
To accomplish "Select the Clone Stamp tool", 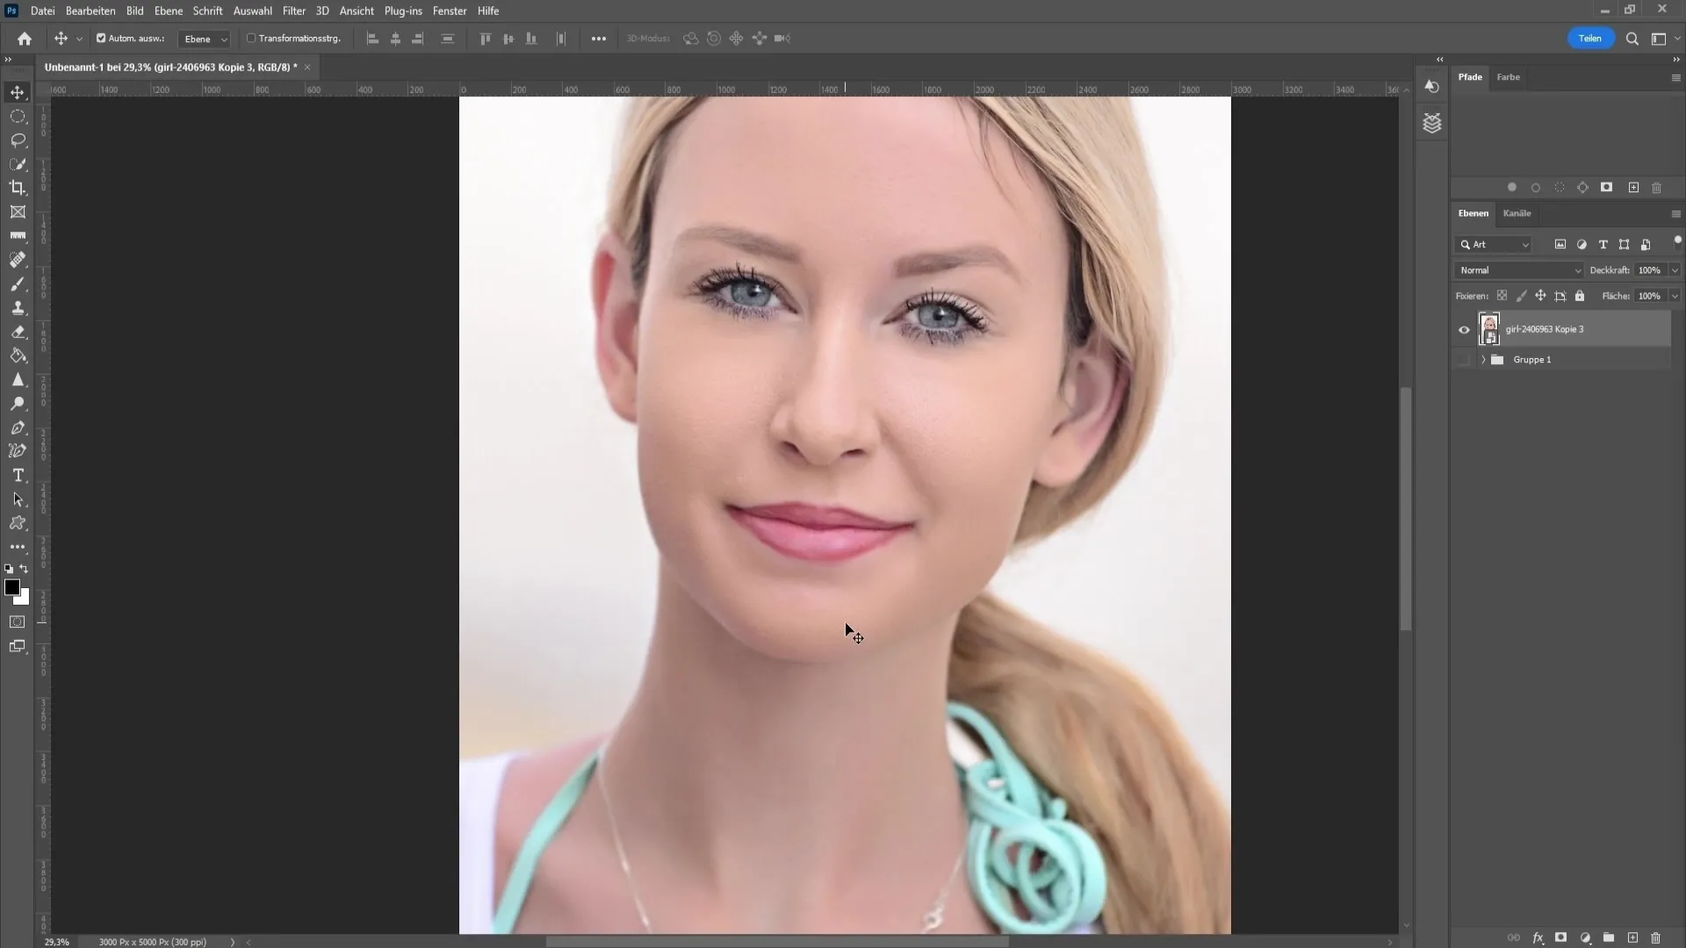I will [x=18, y=308].
